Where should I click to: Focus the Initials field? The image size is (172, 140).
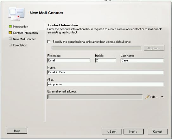click(105, 60)
